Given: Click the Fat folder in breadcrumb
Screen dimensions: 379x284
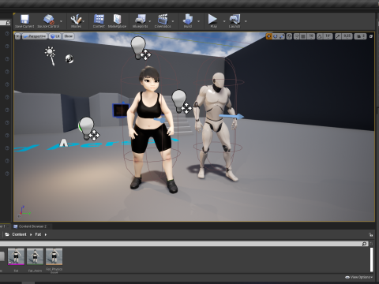Looking at the screenshot, I should coord(38,234).
